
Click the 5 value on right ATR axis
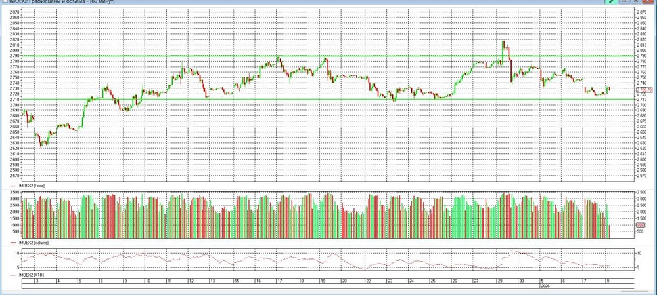(639, 268)
